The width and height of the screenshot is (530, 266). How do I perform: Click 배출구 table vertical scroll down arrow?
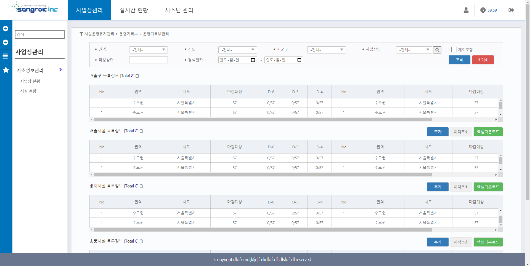point(500,115)
